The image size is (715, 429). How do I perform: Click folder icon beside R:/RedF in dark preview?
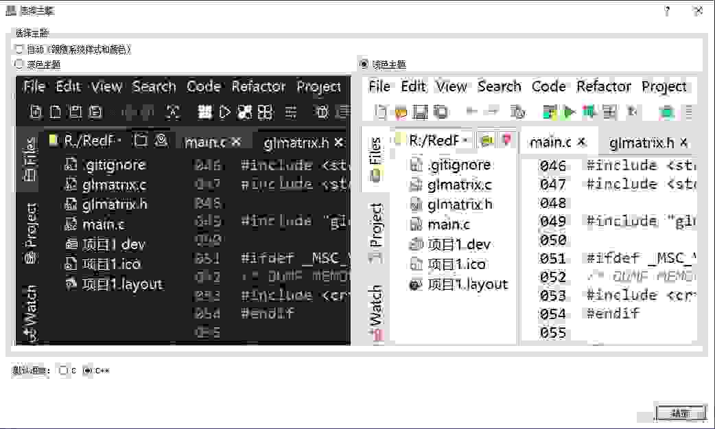click(x=141, y=140)
